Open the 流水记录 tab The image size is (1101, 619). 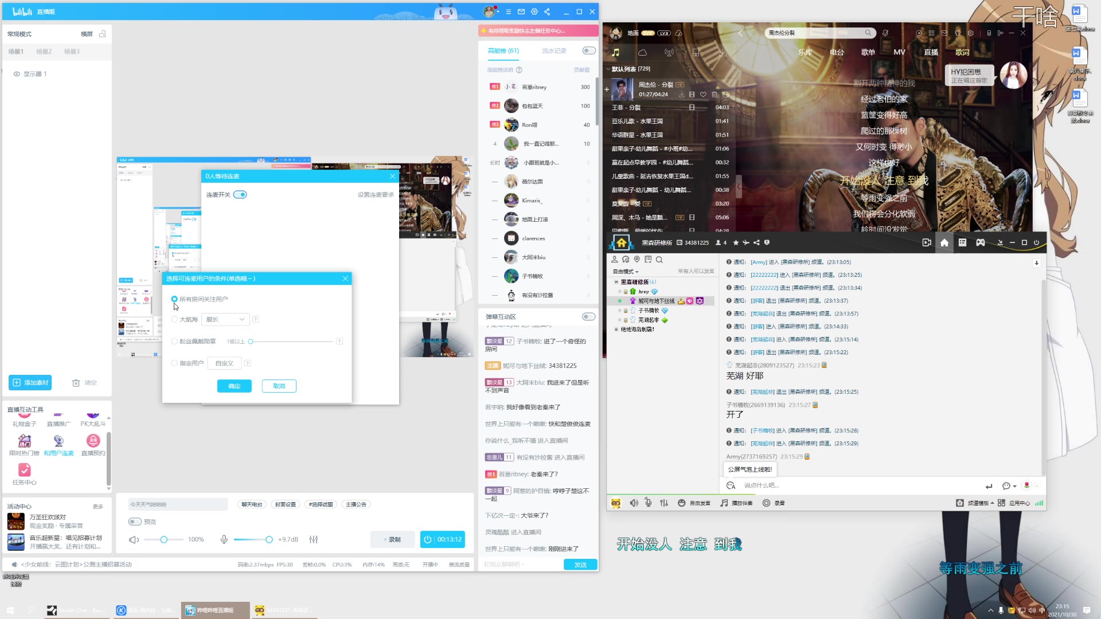[x=554, y=50]
